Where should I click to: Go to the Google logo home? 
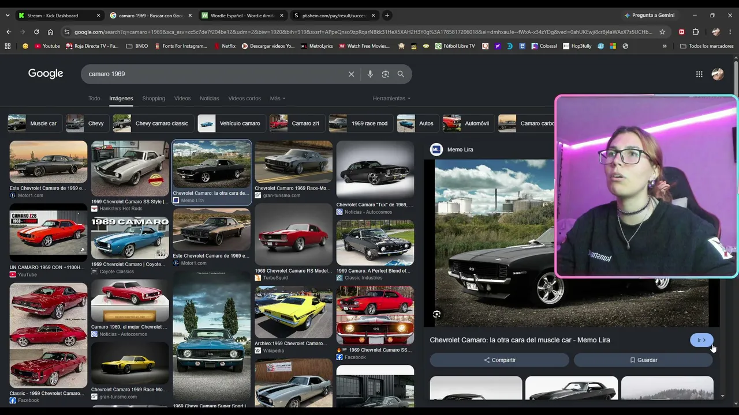(46, 74)
